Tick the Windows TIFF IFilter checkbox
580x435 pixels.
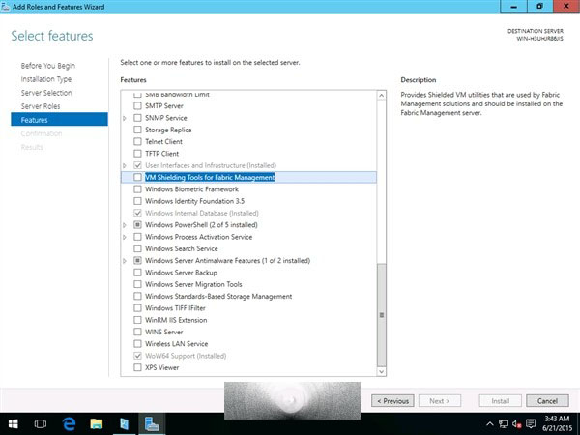137,308
